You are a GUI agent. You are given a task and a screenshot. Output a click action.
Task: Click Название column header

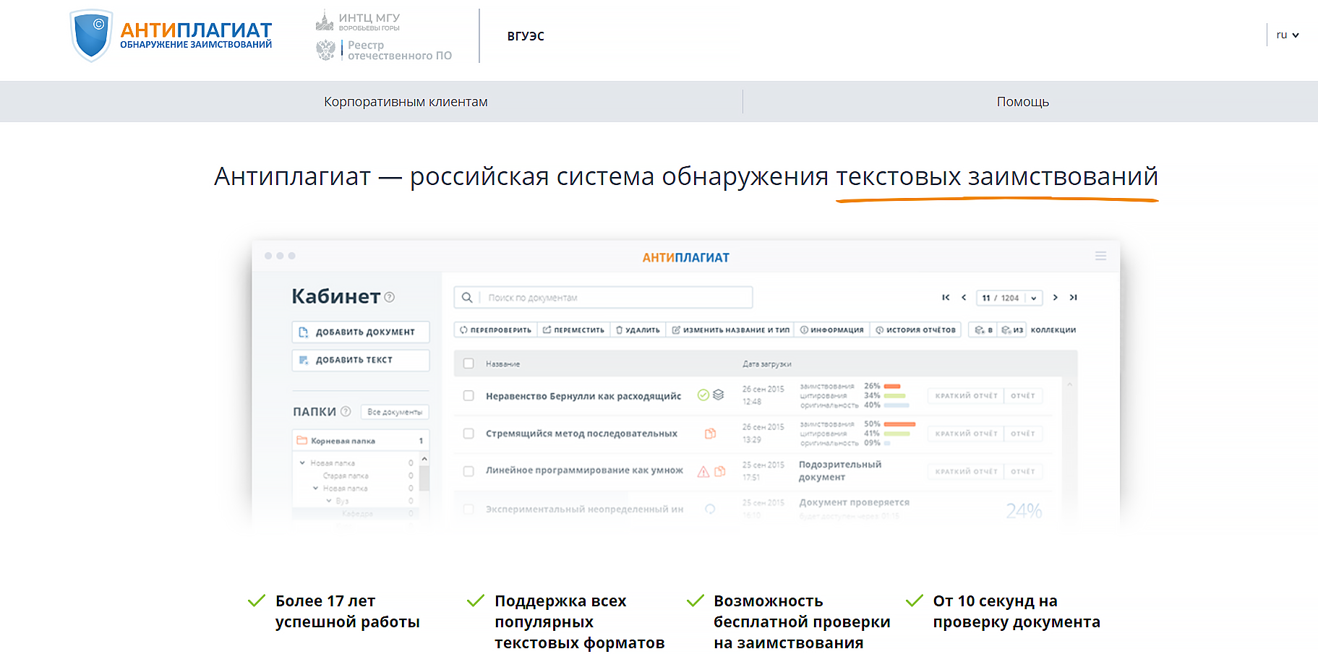tap(502, 364)
